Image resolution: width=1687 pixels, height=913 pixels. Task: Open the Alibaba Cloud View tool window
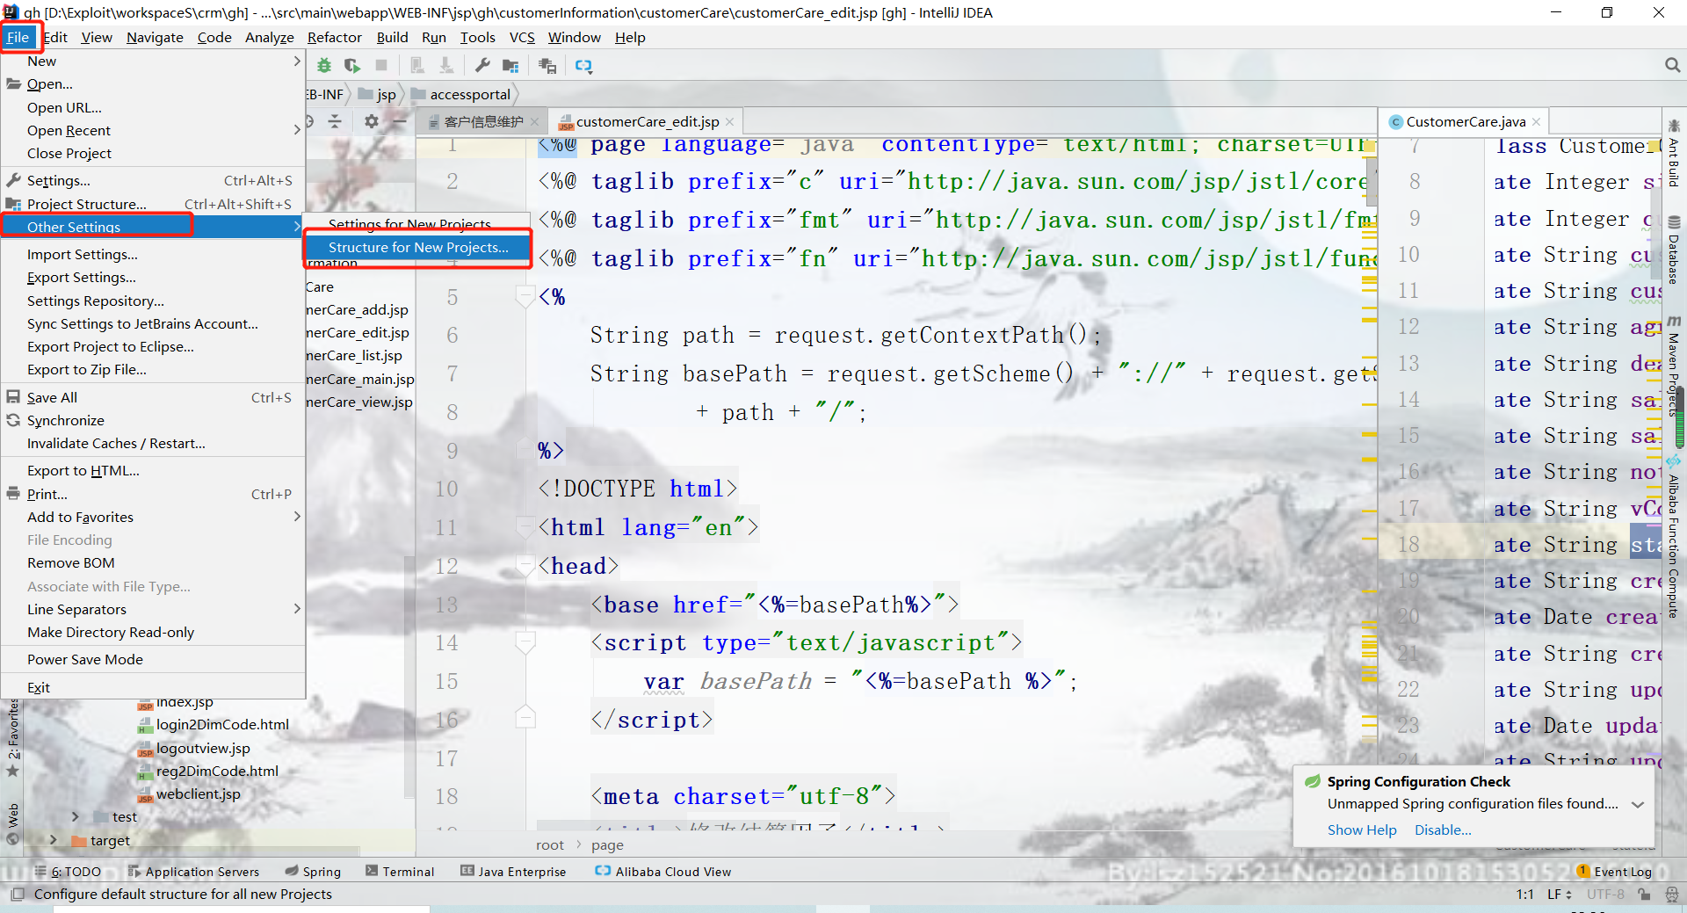(x=663, y=872)
